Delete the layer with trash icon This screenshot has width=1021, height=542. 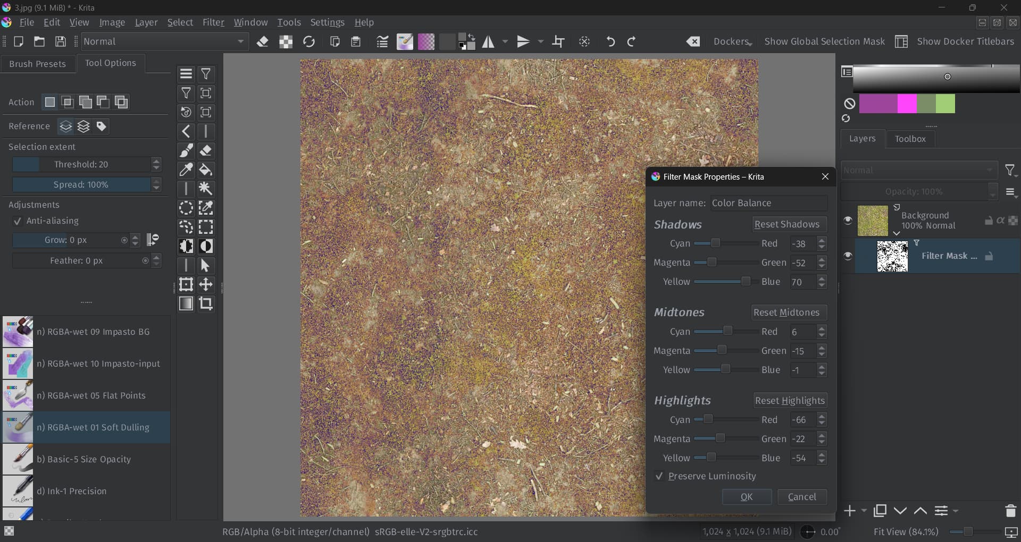1010,511
